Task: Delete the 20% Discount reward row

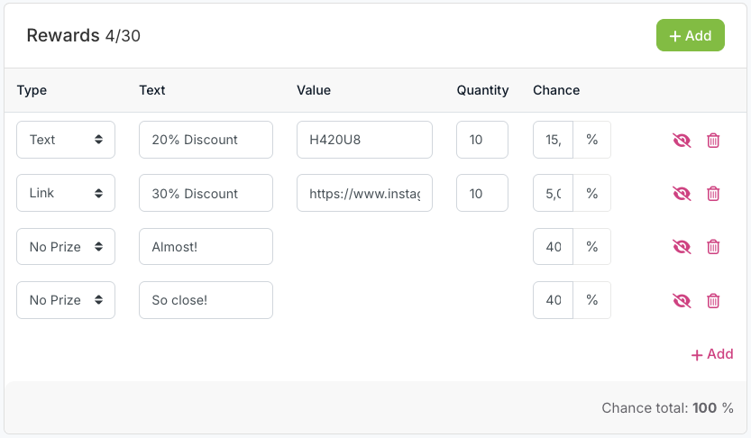Action: (713, 140)
